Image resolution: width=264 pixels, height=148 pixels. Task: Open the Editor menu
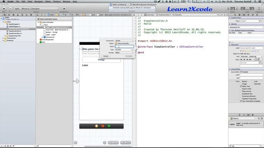[x=48, y=1]
